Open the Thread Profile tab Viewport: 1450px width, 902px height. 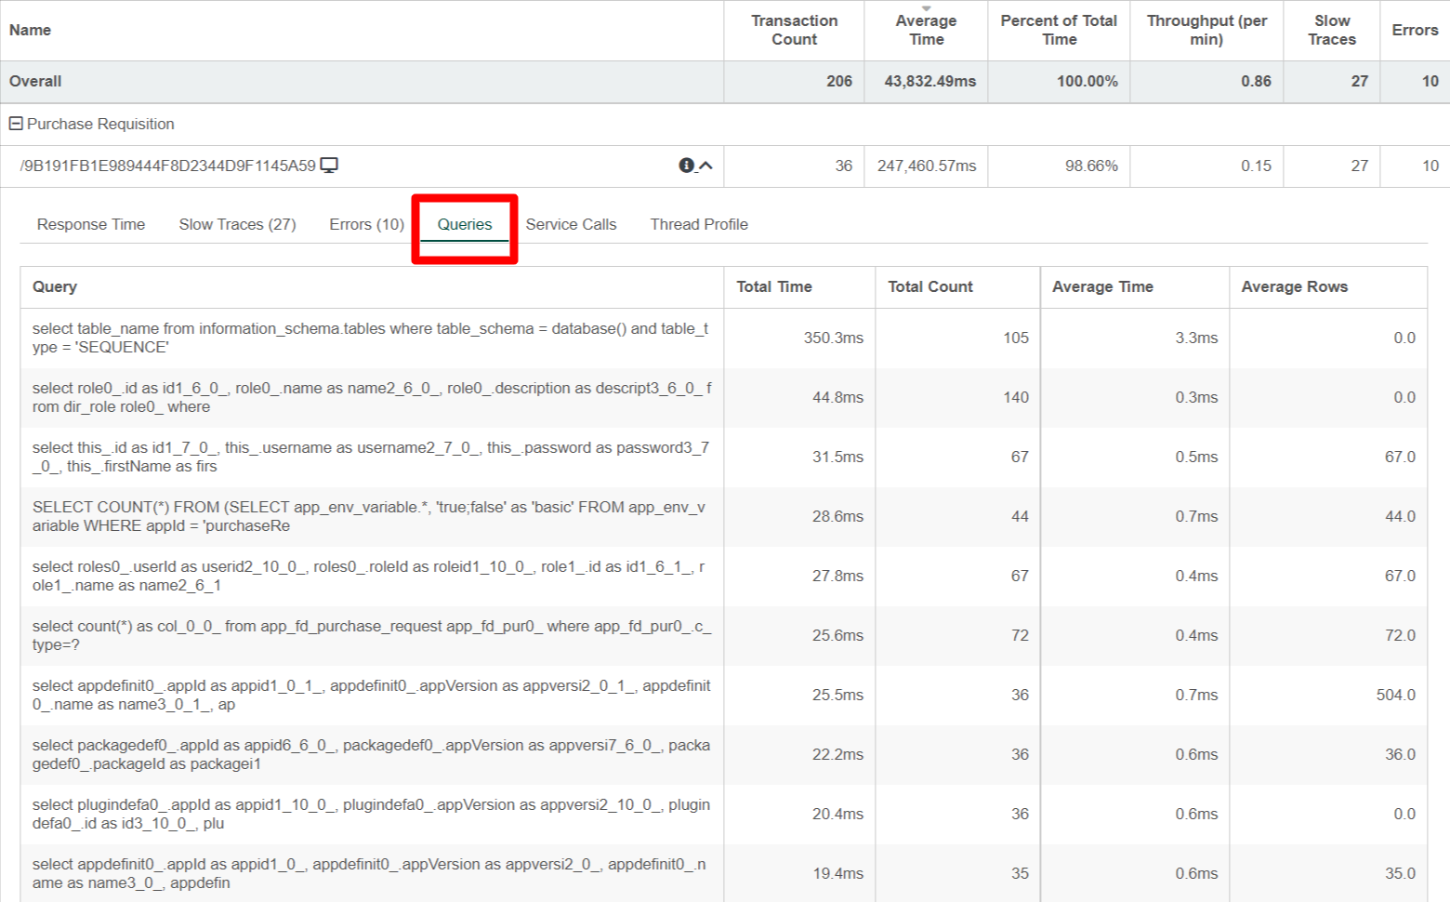point(699,224)
